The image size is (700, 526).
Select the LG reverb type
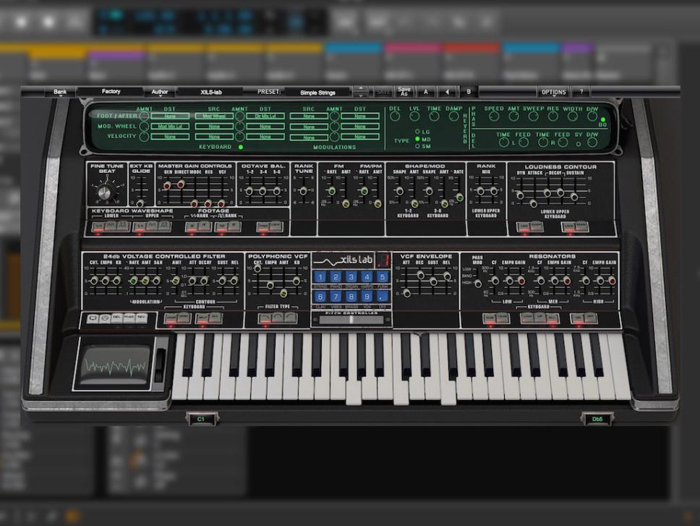tap(417, 131)
